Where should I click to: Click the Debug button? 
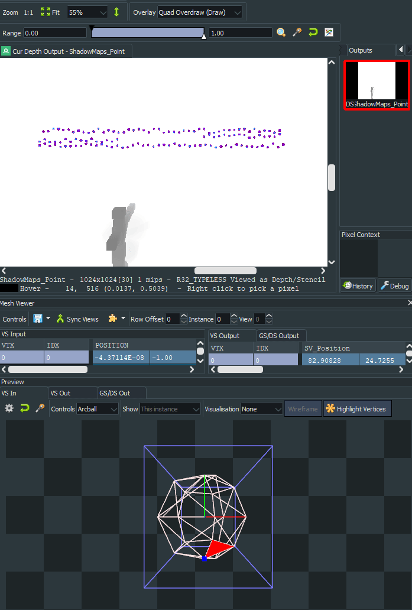[x=394, y=285]
